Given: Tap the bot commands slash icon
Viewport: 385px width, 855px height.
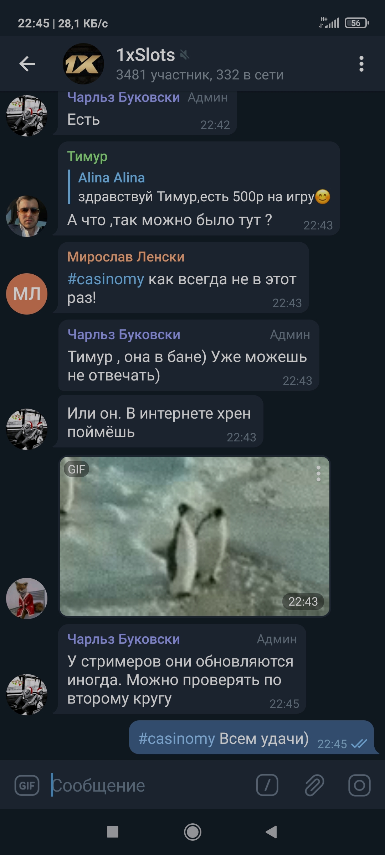Looking at the screenshot, I should [267, 785].
